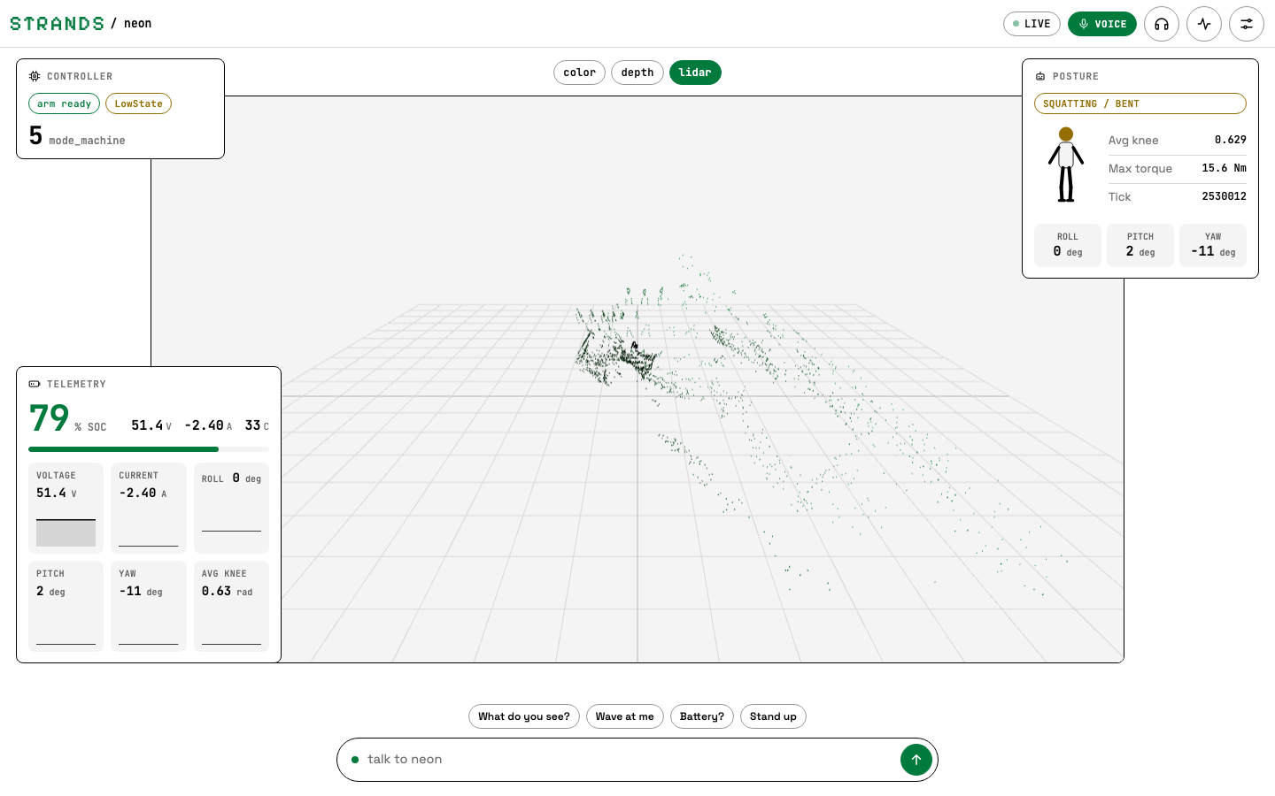Click the 79 % SOC reading
Image resolution: width=1275 pixels, height=796 pixels.
[67, 418]
